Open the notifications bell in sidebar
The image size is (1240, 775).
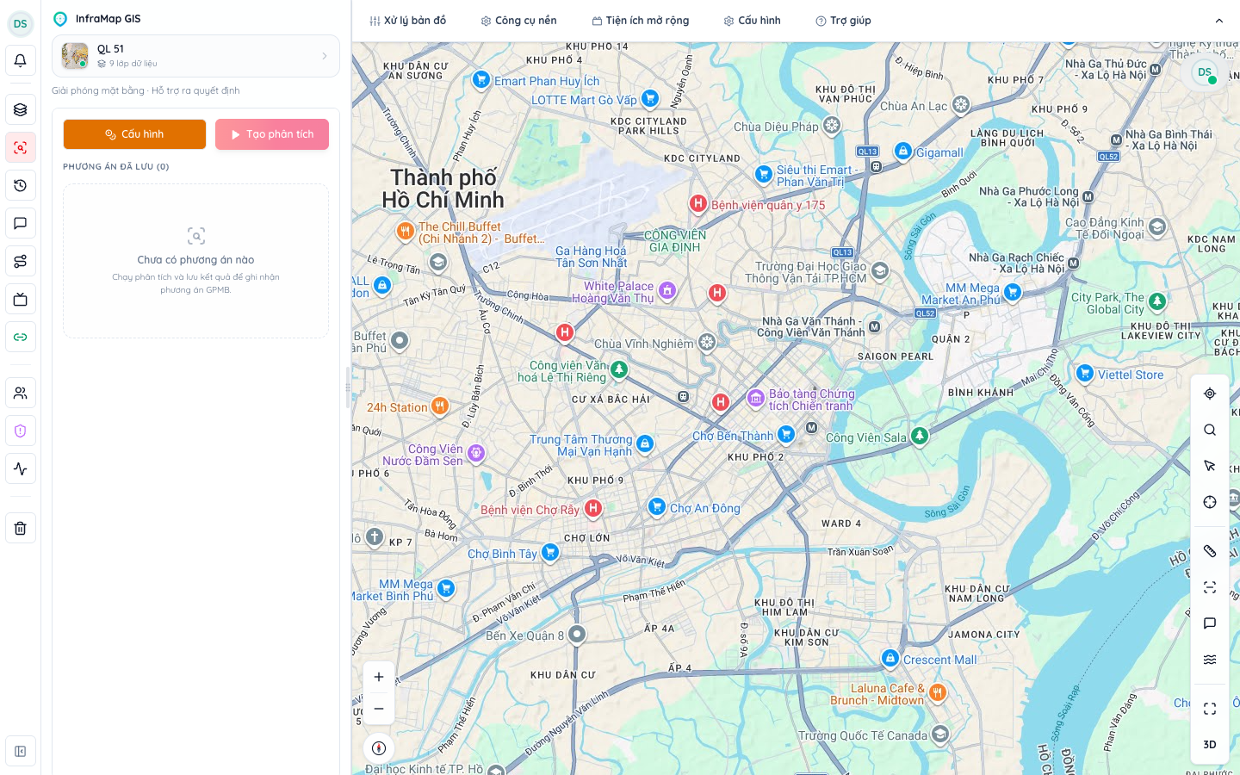(x=21, y=60)
